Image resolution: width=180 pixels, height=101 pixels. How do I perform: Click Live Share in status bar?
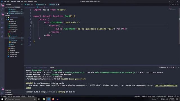[x=31, y=96]
